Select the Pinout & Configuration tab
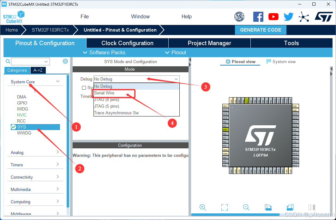The image size is (336, 220). click(x=45, y=43)
